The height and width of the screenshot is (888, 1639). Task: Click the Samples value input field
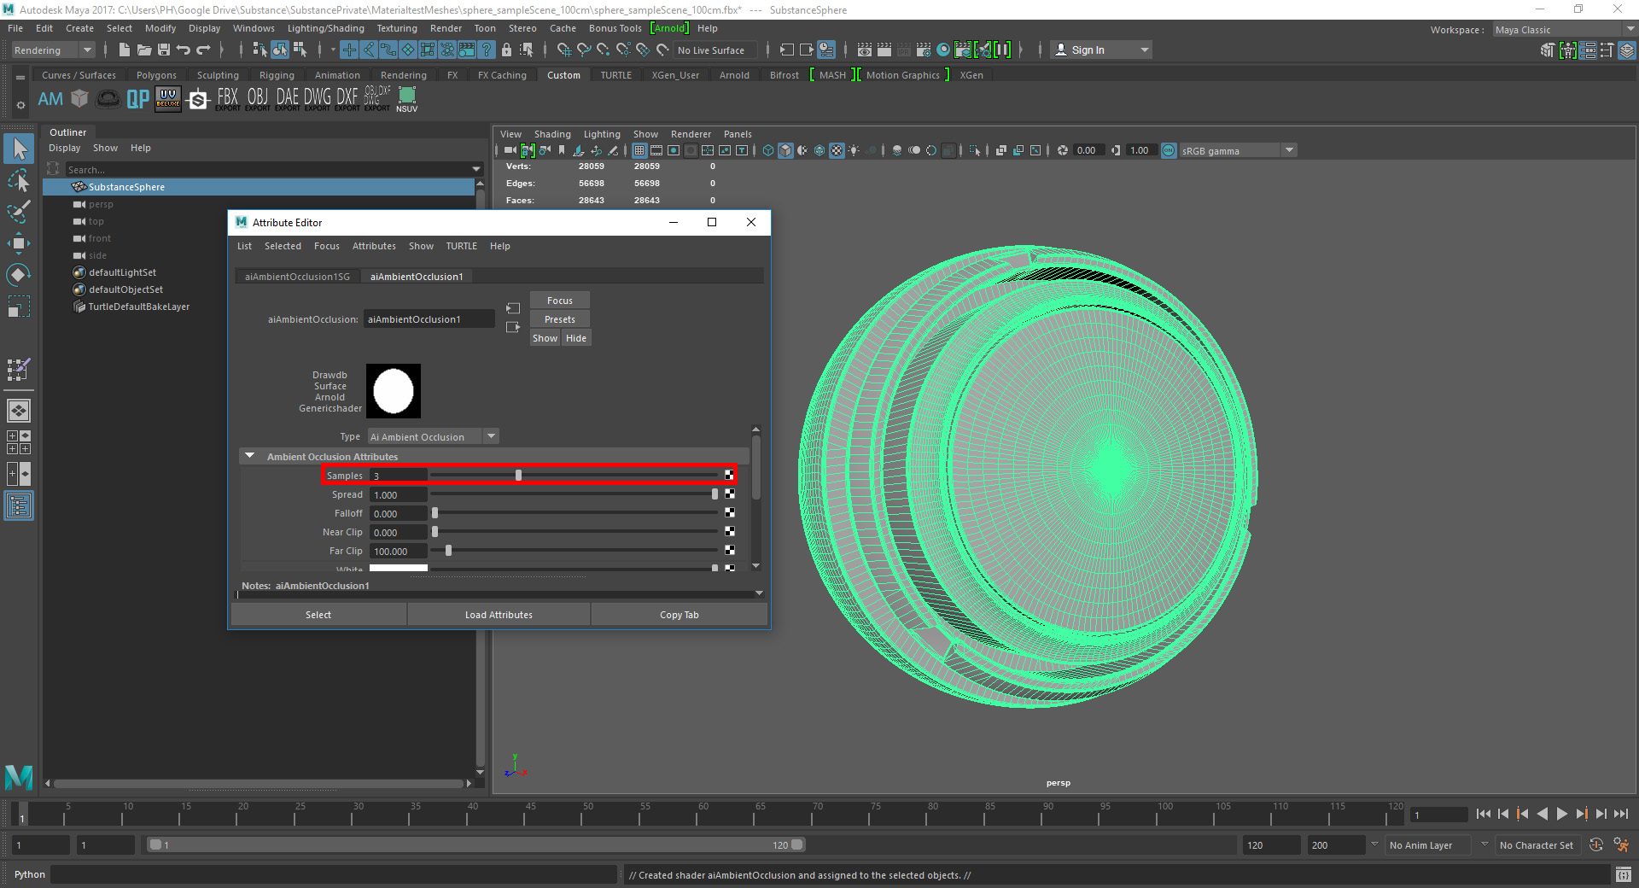coord(398,476)
